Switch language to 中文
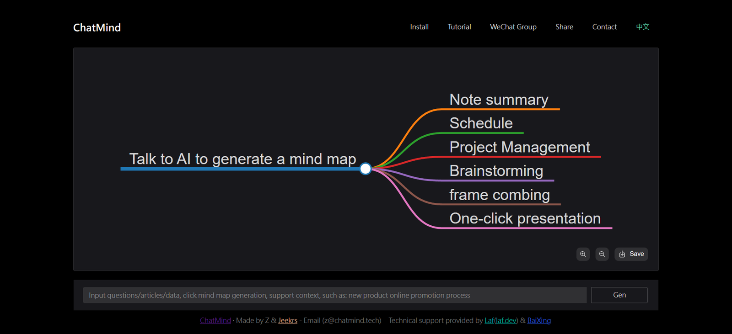The width and height of the screenshot is (732, 334). coord(642,27)
